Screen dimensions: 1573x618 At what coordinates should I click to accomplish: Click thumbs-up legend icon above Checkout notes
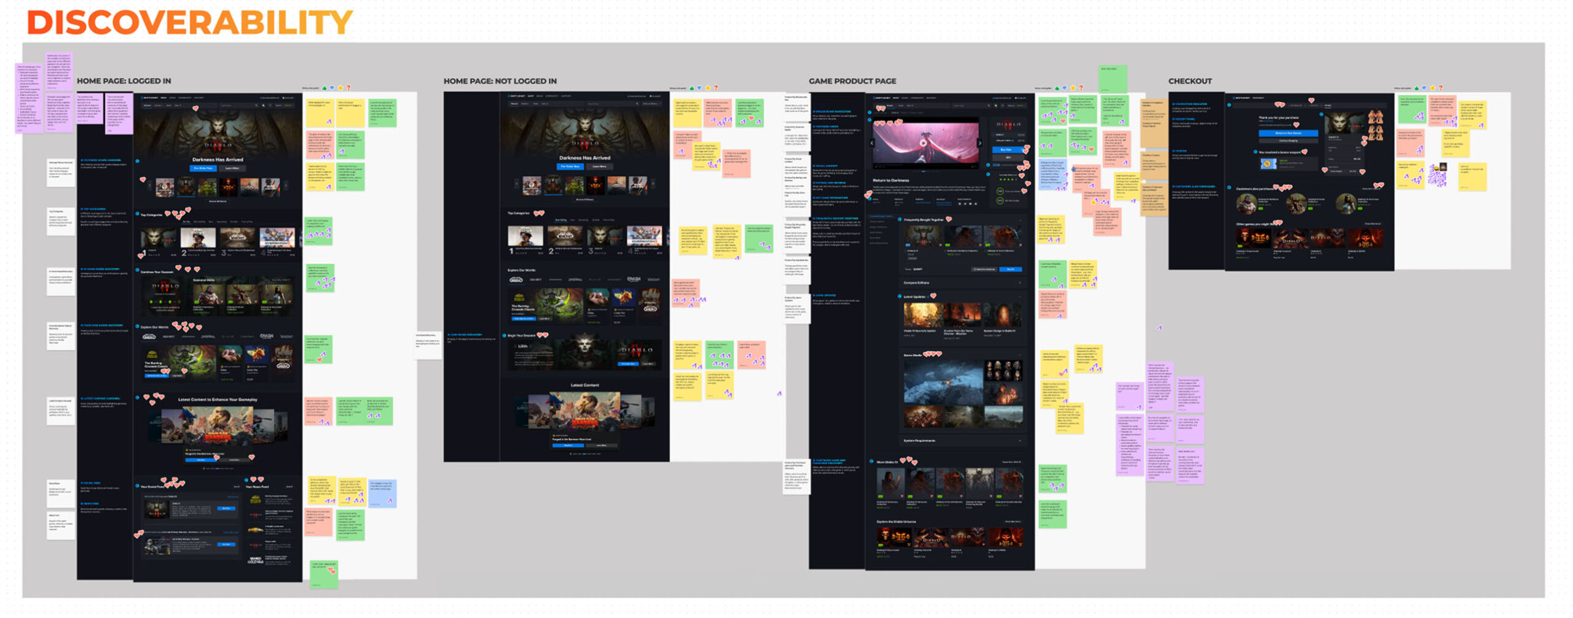click(1416, 88)
